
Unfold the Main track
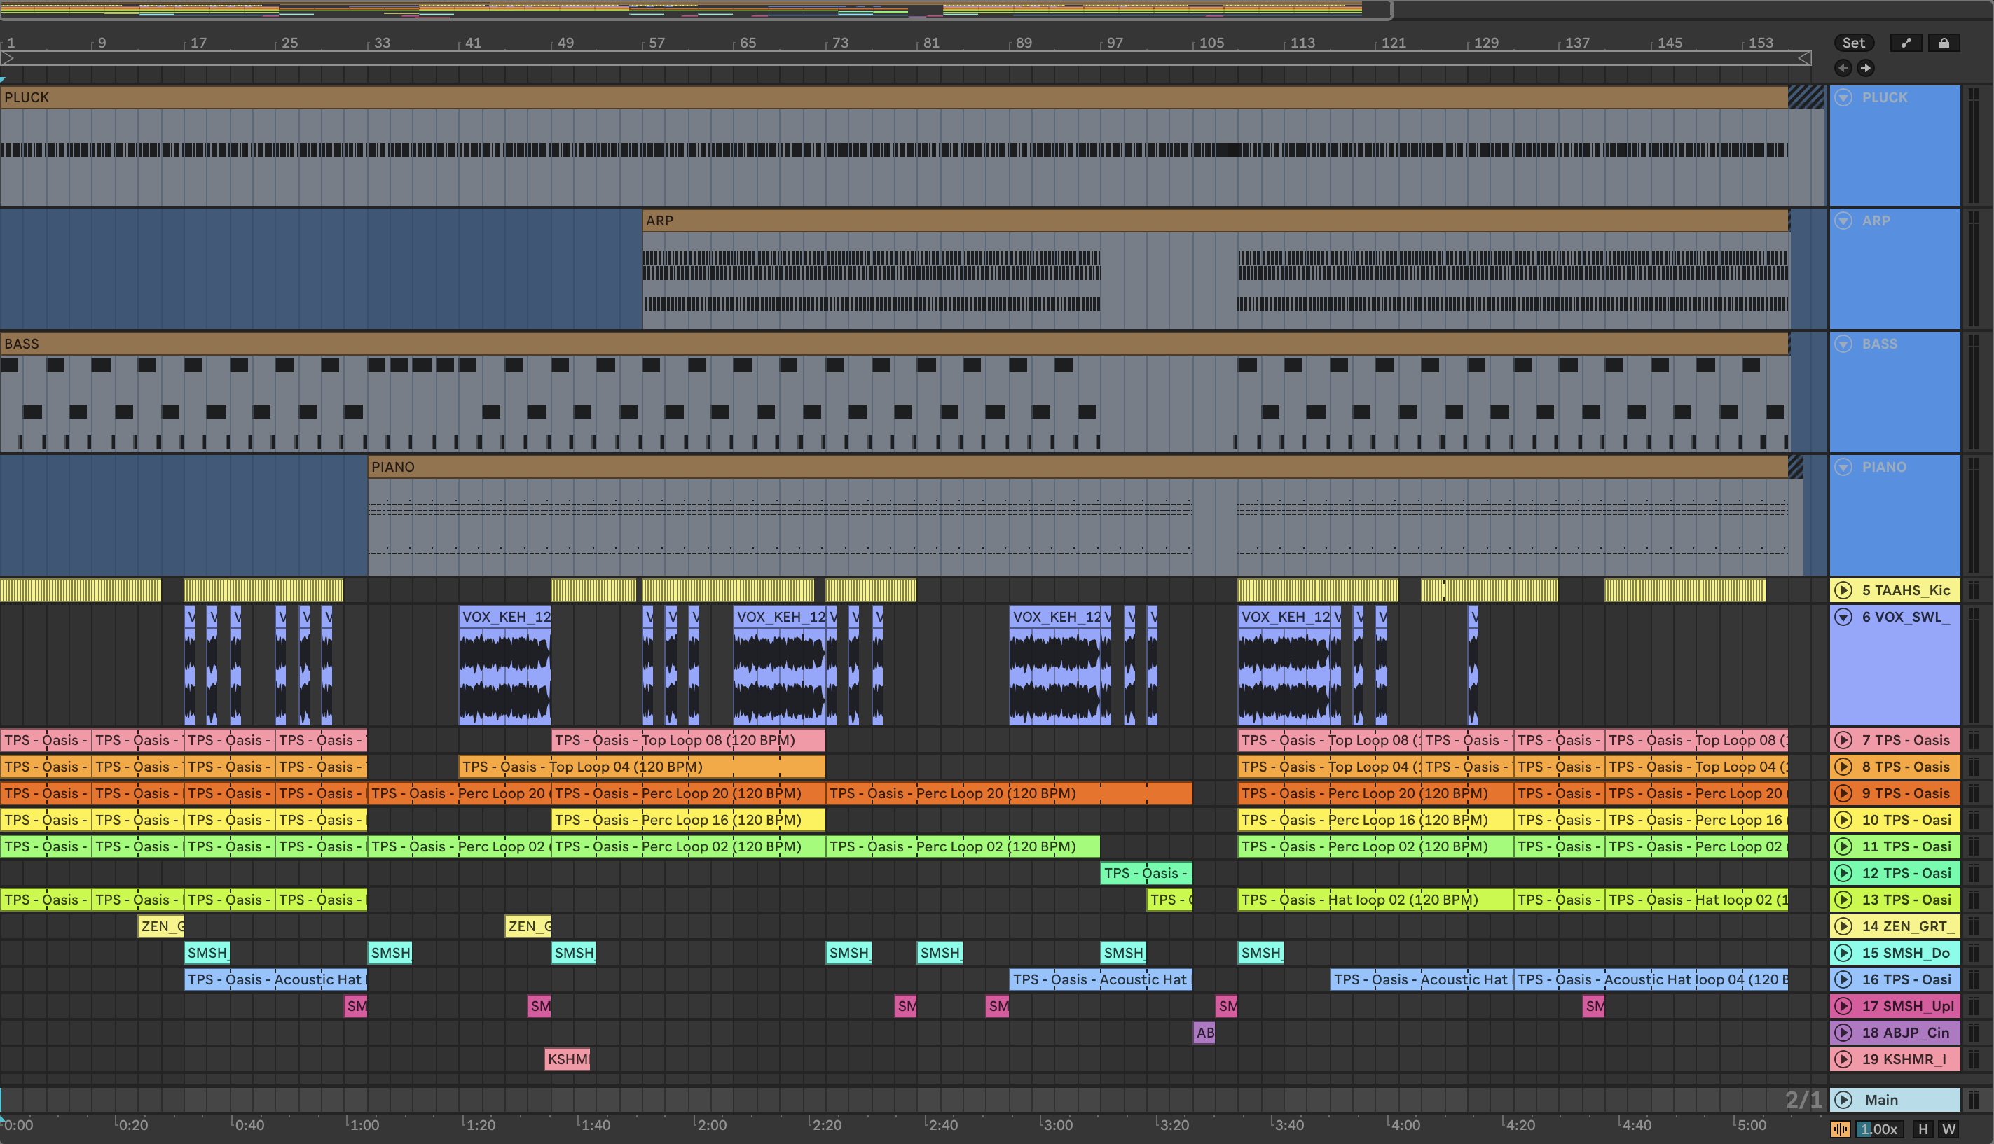pos(1844,1100)
